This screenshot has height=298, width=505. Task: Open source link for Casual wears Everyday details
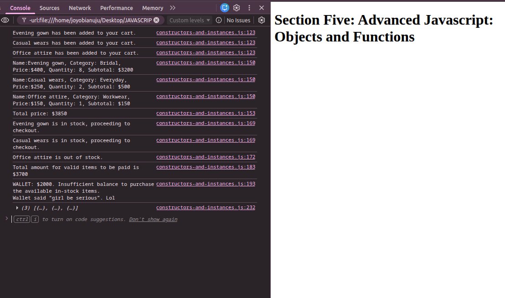(206, 79)
